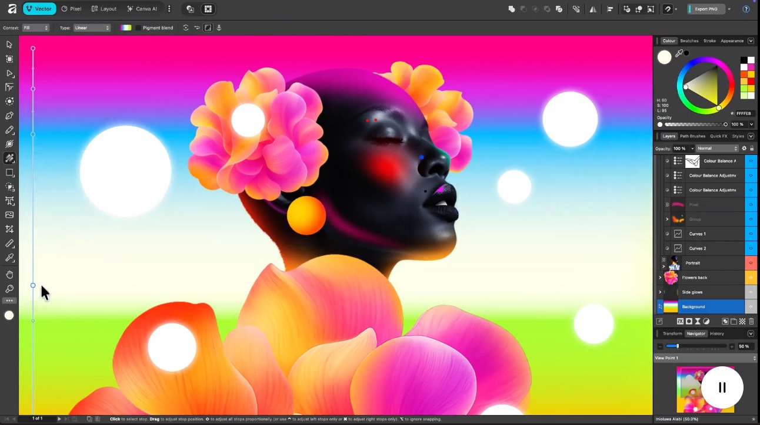Select the Zoom tool
The width and height of the screenshot is (760, 425).
[9, 289]
